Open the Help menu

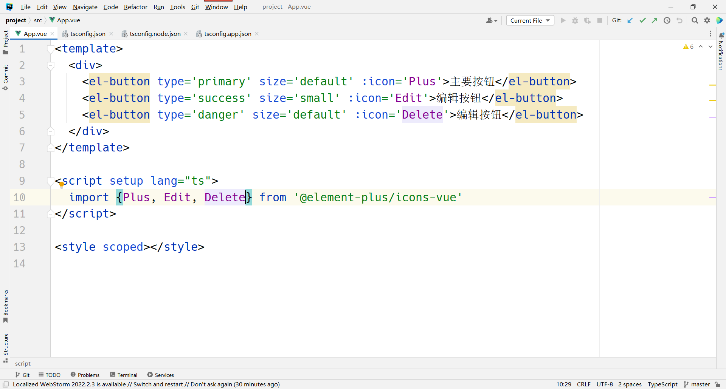pyautogui.click(x=240, y=7)
